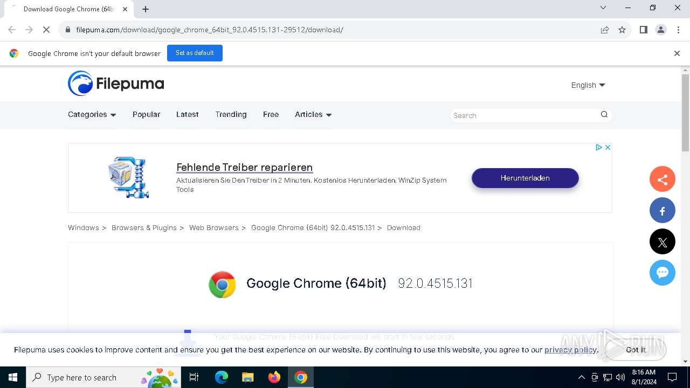690x388 pixels.
Task: Click the Web Browsers breadcrumb link
Action: point(213,227)
